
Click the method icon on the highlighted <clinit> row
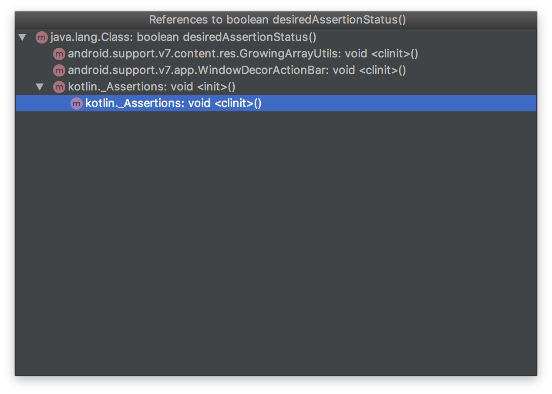76,103
